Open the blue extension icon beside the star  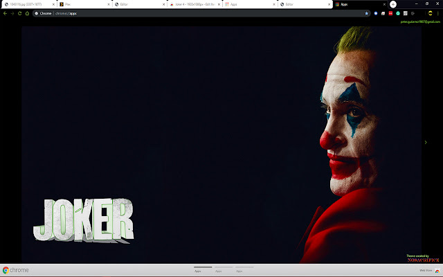click(376, 13)
